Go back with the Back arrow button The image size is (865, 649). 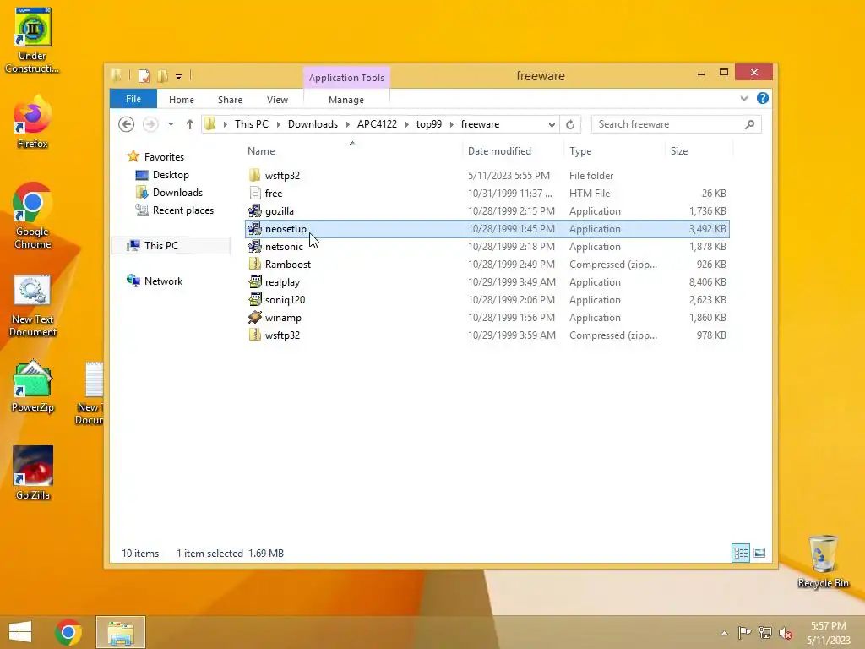click(127, 124)
